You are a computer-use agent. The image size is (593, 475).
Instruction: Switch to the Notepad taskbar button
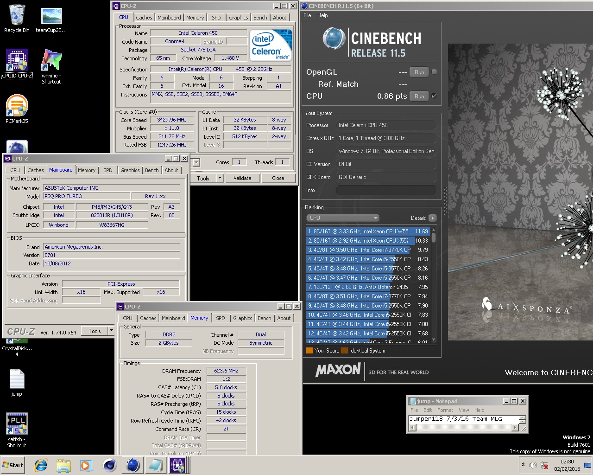point(155,465)
